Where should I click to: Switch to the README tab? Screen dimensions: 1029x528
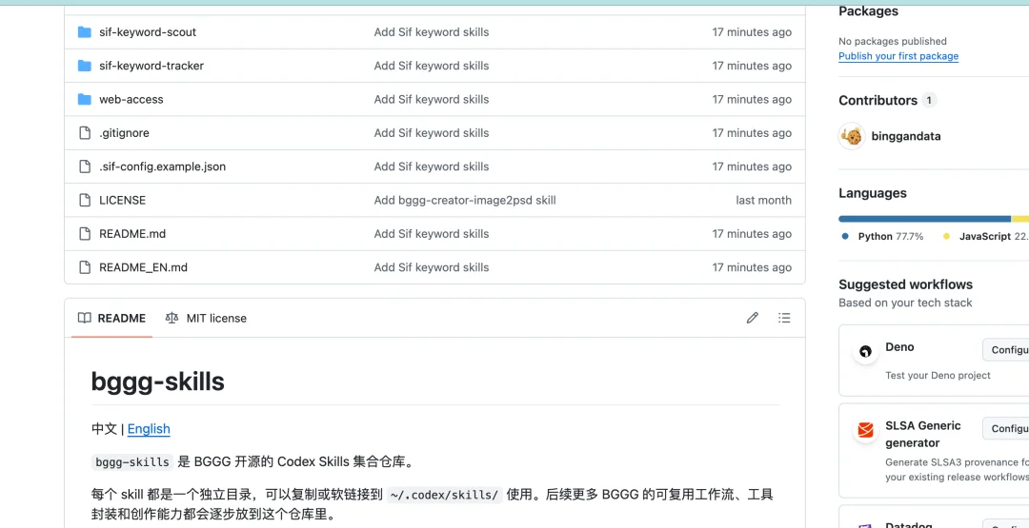click(111, 319)
